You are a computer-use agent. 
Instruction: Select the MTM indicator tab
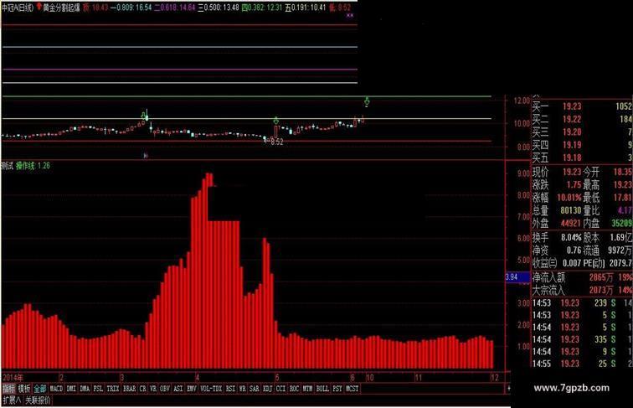point(307,389)
